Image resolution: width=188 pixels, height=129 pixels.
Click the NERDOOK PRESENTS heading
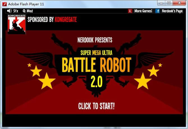[x=95, y=40]
